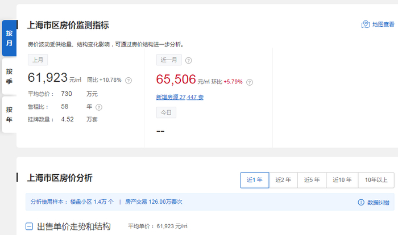Click help icon next to 售租比 年
Image resolution: width=398 pixels, height=235 pixels.
[99, 107]
